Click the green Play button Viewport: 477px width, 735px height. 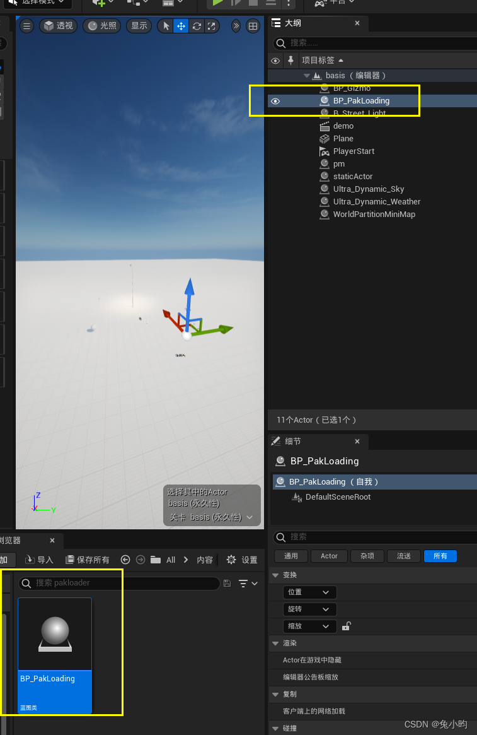(x=217, y=3)
